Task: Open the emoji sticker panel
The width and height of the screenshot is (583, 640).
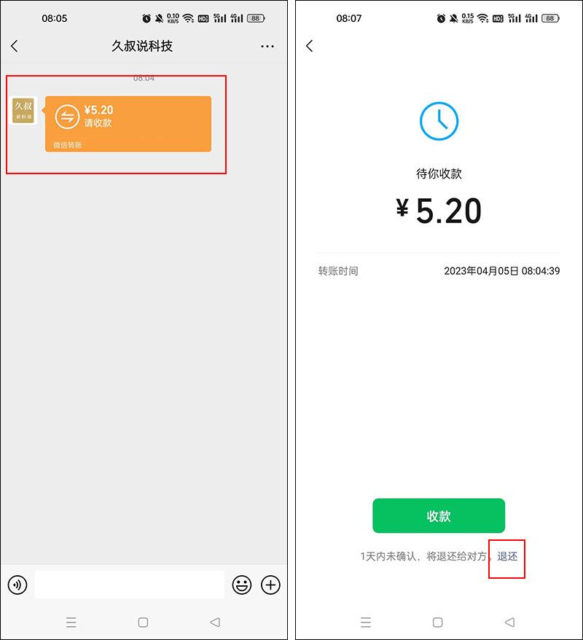Action: tap(242, 585)
